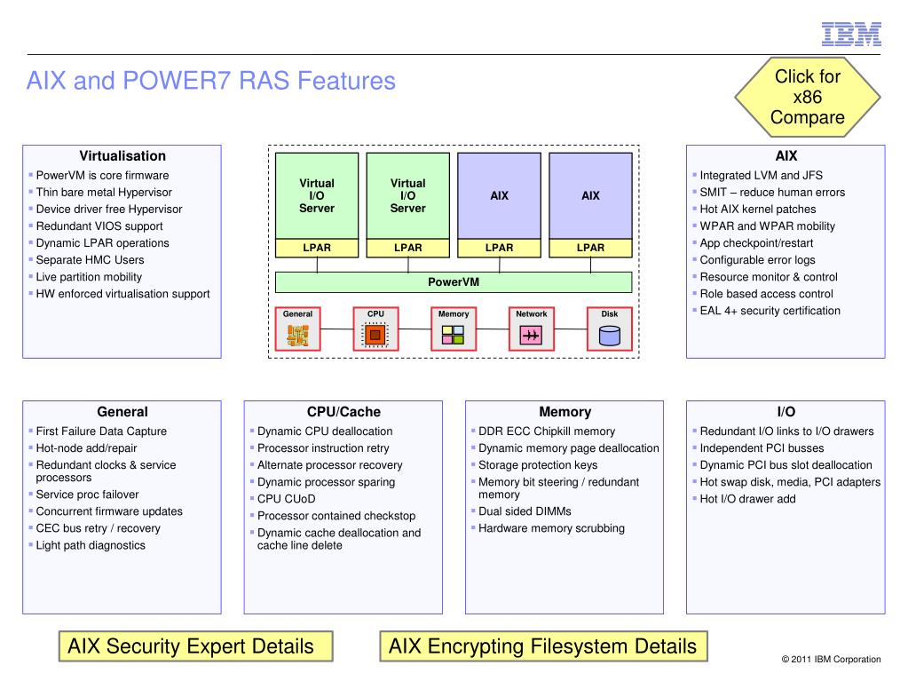Click 'Hot AIX kernel patches' bullet

757,209
